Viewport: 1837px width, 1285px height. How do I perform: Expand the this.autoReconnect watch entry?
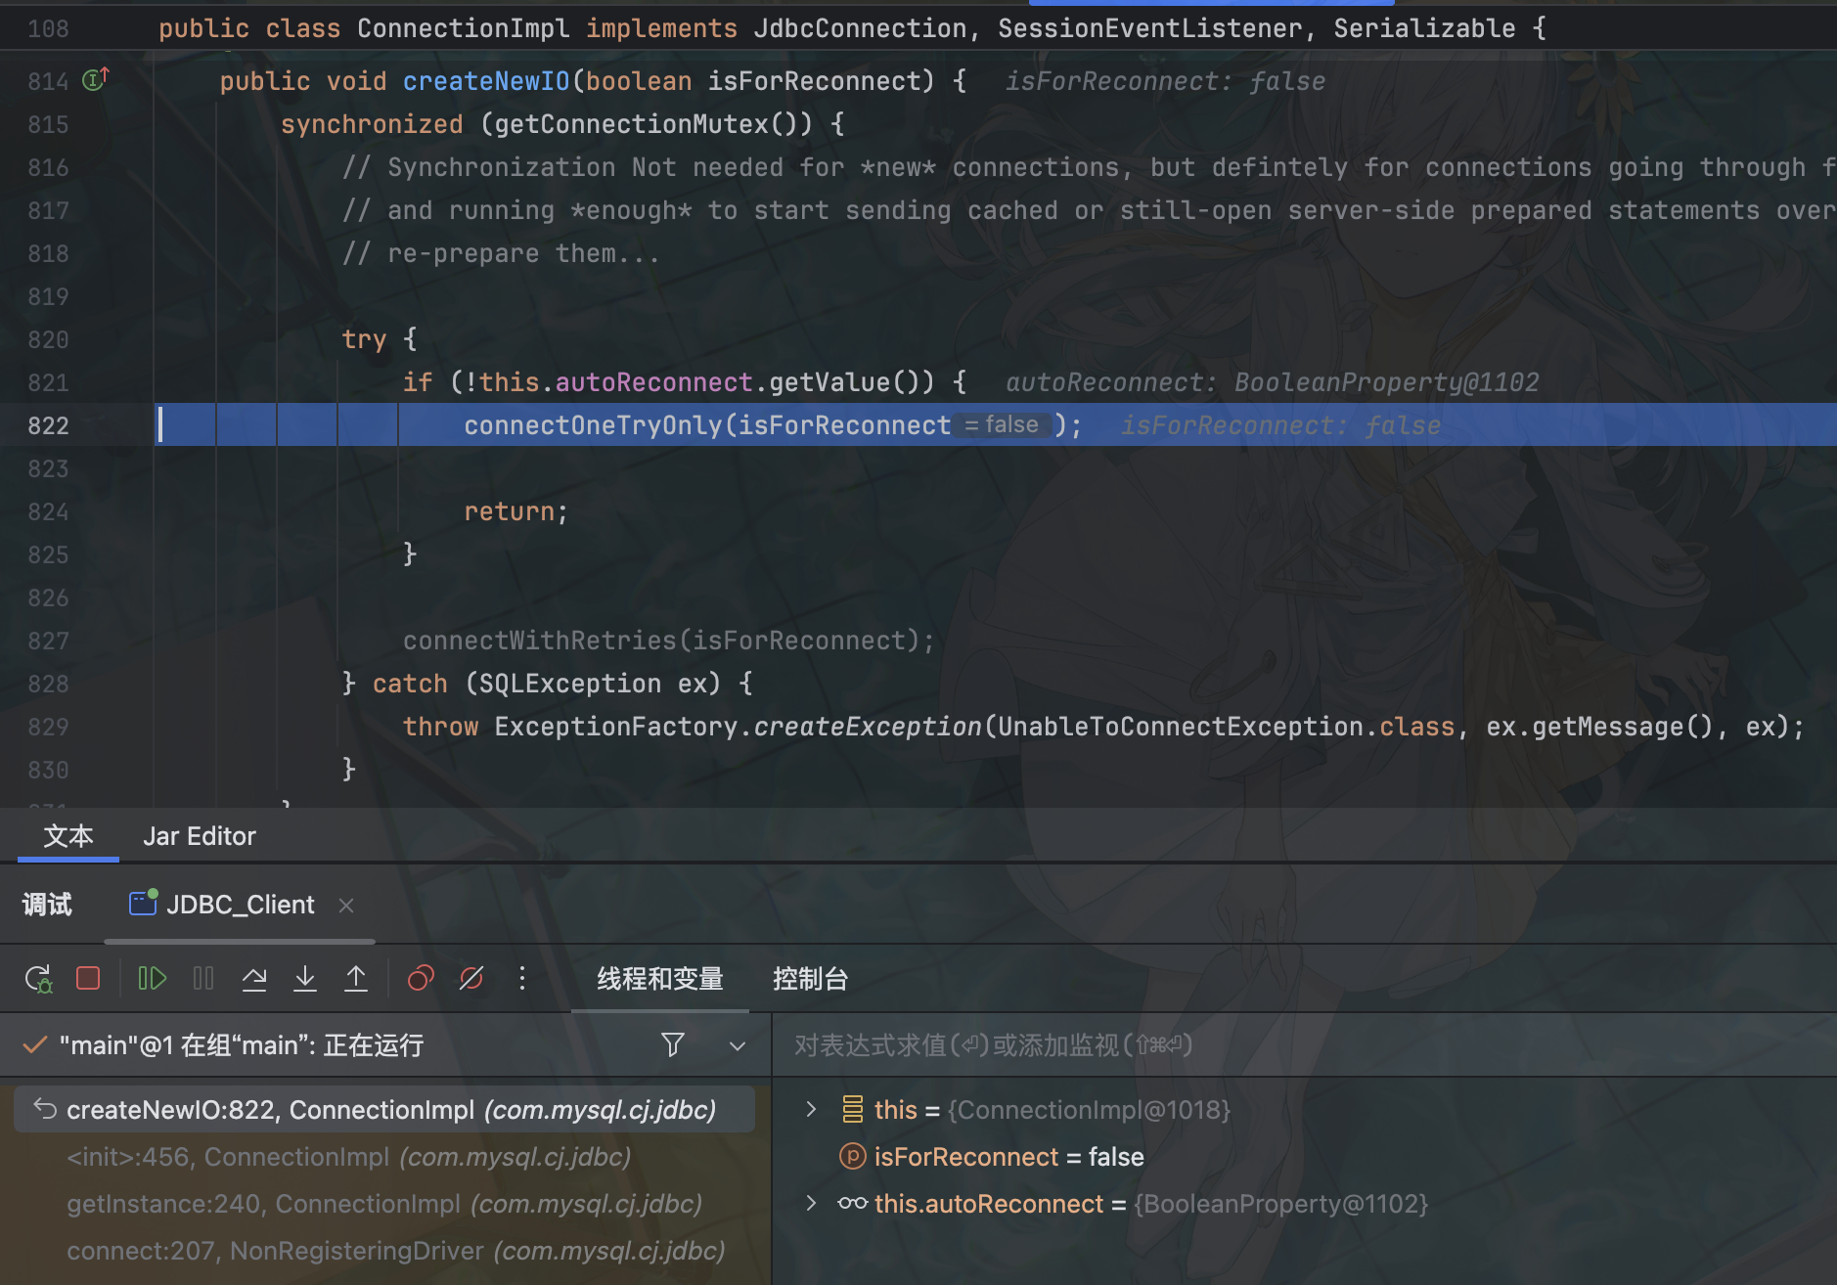[x=811, y=1203]
